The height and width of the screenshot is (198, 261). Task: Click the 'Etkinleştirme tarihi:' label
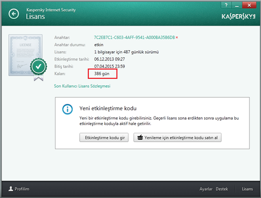coord(72,59)
